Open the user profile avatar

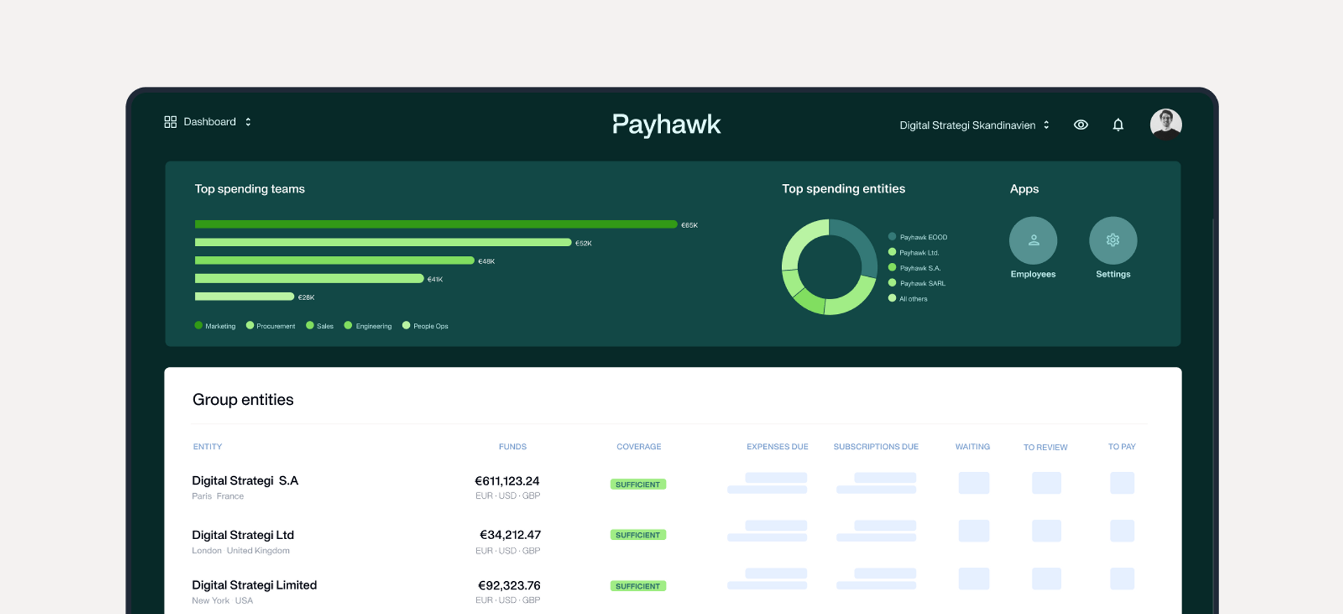click(x=1165, y=124)
